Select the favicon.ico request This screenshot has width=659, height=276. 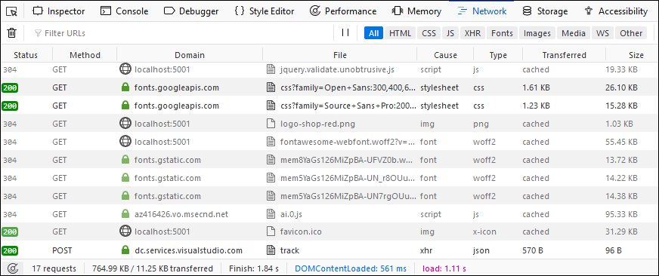pyautogui.click(x=329, y=231)
